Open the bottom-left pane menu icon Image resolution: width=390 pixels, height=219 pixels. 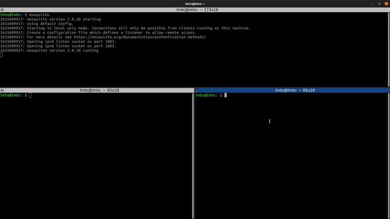[x=2, y=91]
